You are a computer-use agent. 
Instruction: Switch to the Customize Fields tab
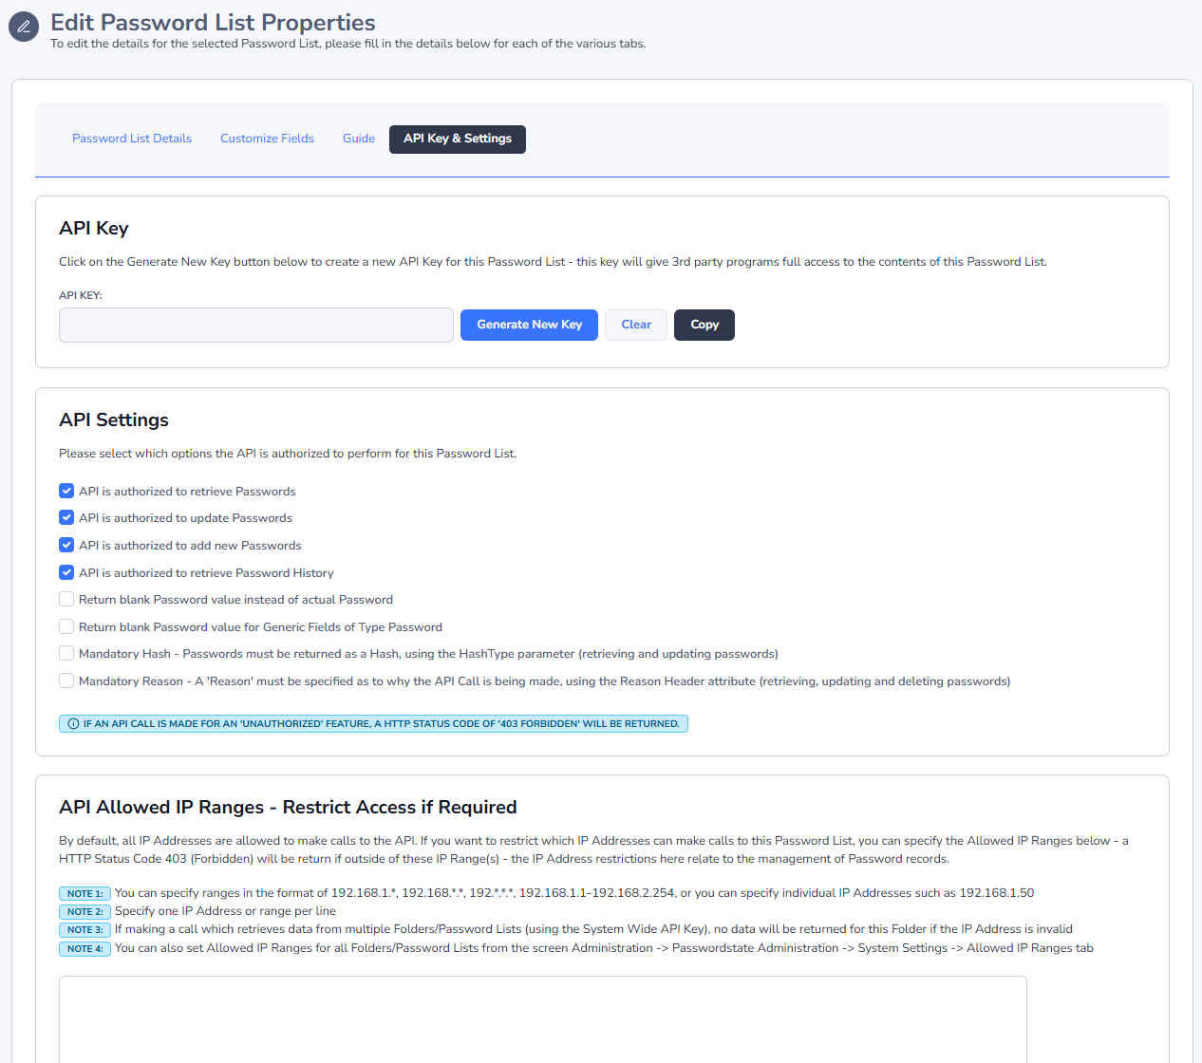pyautogui.click(x=267, y=139)
